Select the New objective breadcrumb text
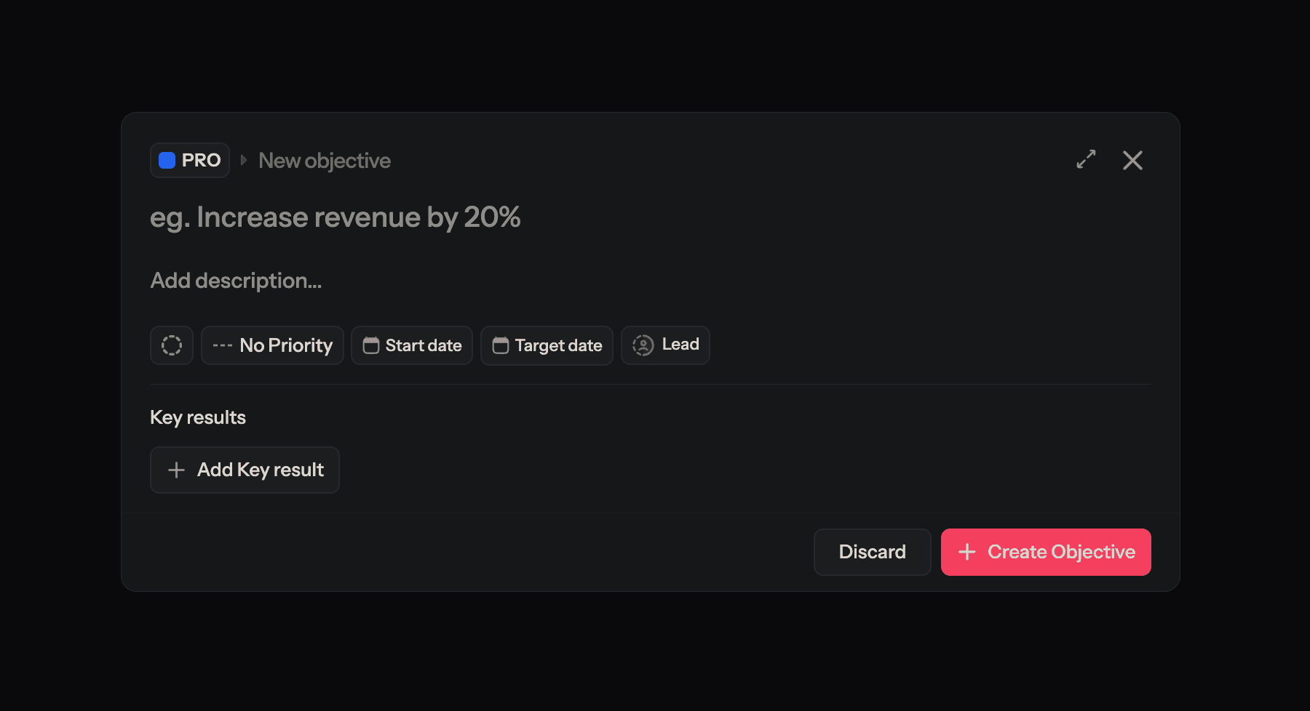1310x711 pixels. pyautogui.click(x=324, y=160)
